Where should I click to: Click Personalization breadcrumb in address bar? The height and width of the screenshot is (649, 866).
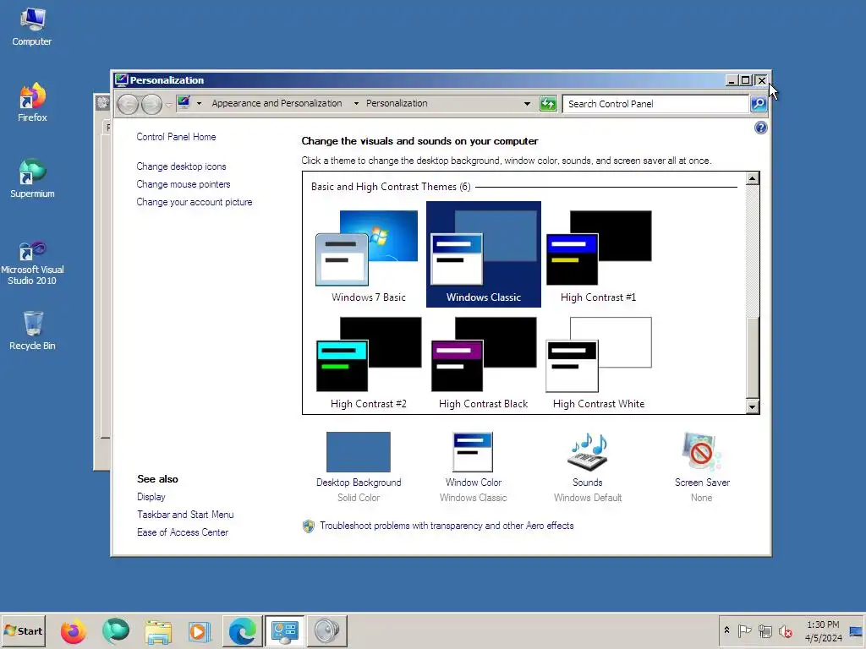point(397,103)
